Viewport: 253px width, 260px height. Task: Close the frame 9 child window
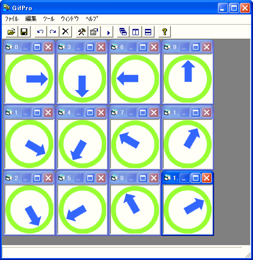206,47
